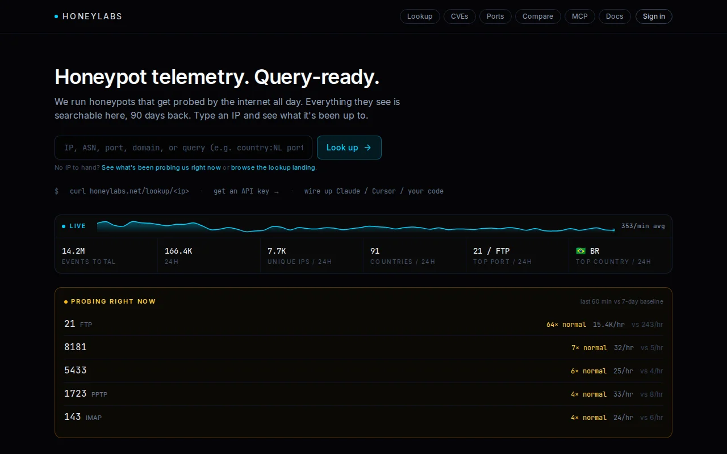Open the port 5433 row
Image resolution: width=727 pixels, height=454 pixels.
point(363,371)
